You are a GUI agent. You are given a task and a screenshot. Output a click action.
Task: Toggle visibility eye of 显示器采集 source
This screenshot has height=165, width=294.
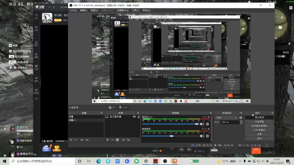coord(134,117)
